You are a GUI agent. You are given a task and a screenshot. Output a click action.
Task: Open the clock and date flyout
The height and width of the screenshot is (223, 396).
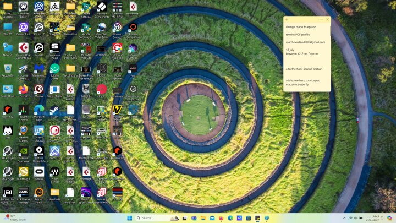[372, 218]
